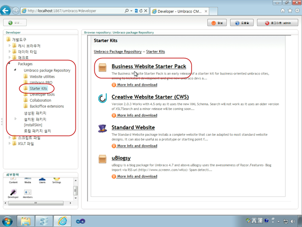Select Website utilities in tree

point(42,77)
